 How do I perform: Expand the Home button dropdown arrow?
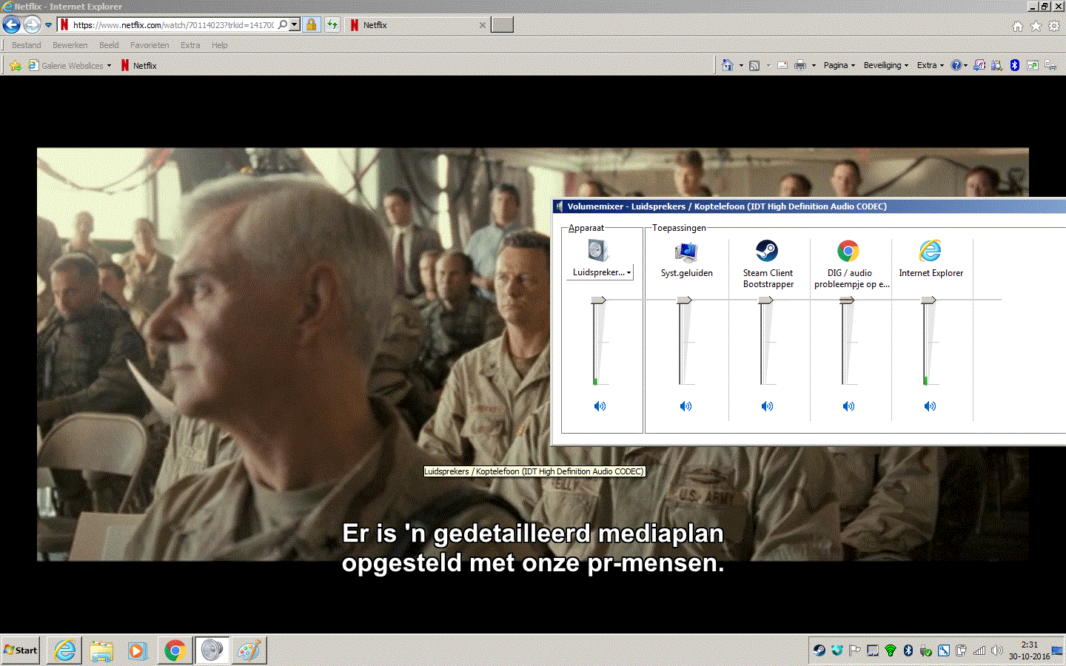pos(741,66)
